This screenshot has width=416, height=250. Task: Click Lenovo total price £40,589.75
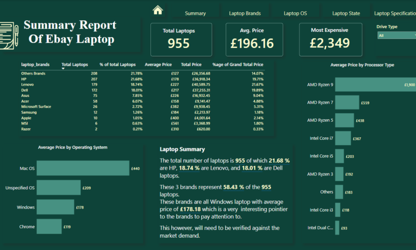(201, 85)
